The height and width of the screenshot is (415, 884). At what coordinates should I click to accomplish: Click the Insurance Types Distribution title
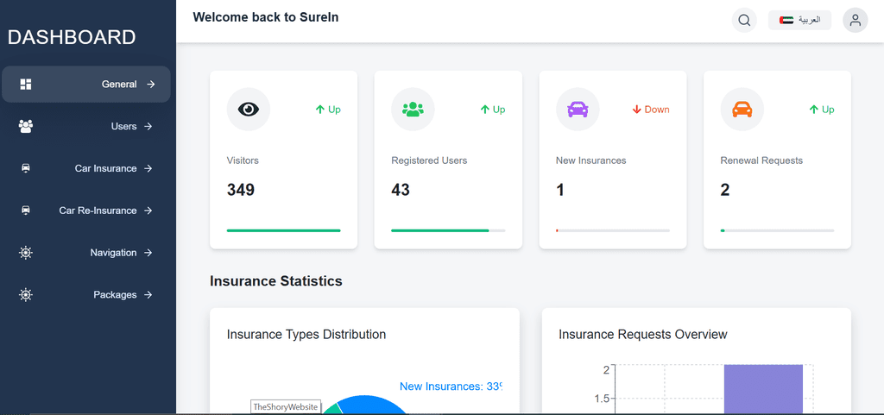click(306, 335)
